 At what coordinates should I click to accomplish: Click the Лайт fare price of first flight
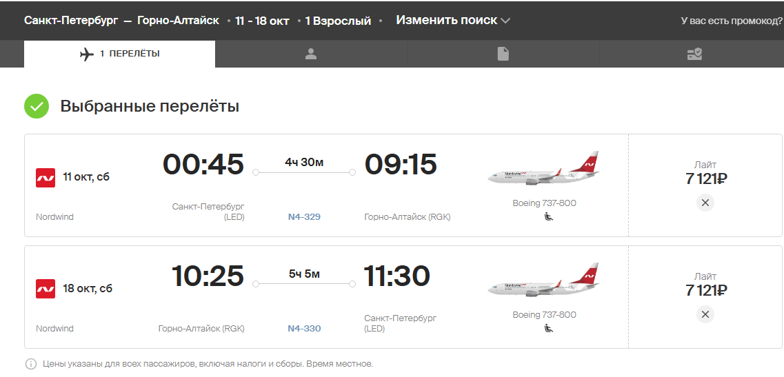point(705,179)
